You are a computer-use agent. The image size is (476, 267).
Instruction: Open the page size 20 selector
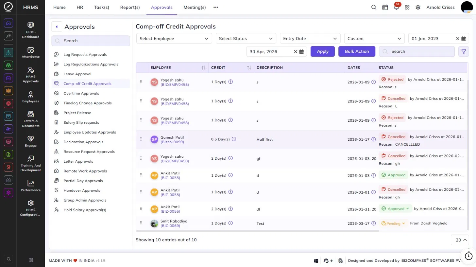pyautogui.click(x=459, y=240)
